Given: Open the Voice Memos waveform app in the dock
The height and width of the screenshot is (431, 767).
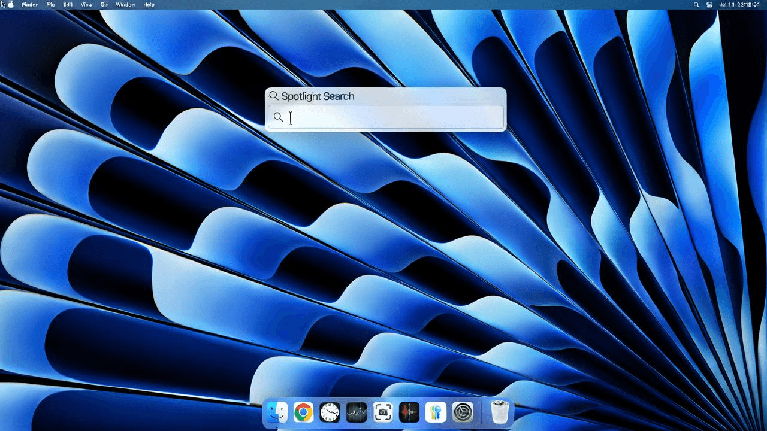Looking at the screenshot, I should (x=409, y=412).
